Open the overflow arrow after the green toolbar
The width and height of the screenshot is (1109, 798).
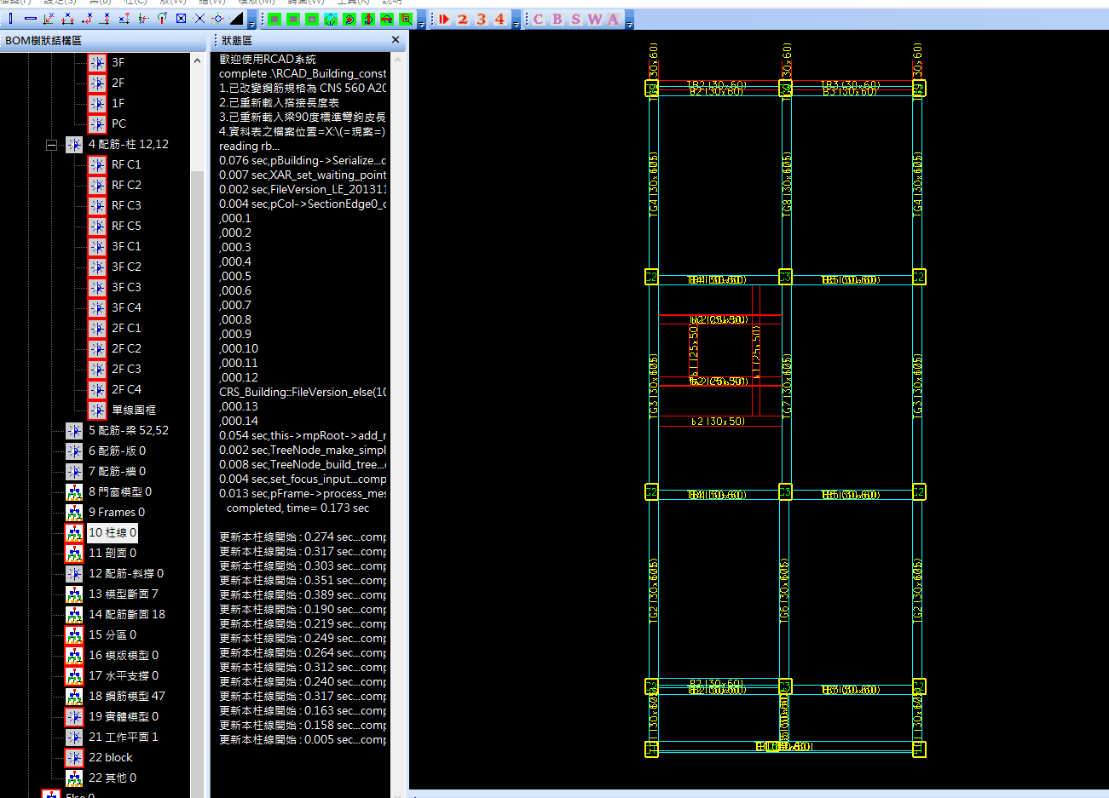click(422, 24)
